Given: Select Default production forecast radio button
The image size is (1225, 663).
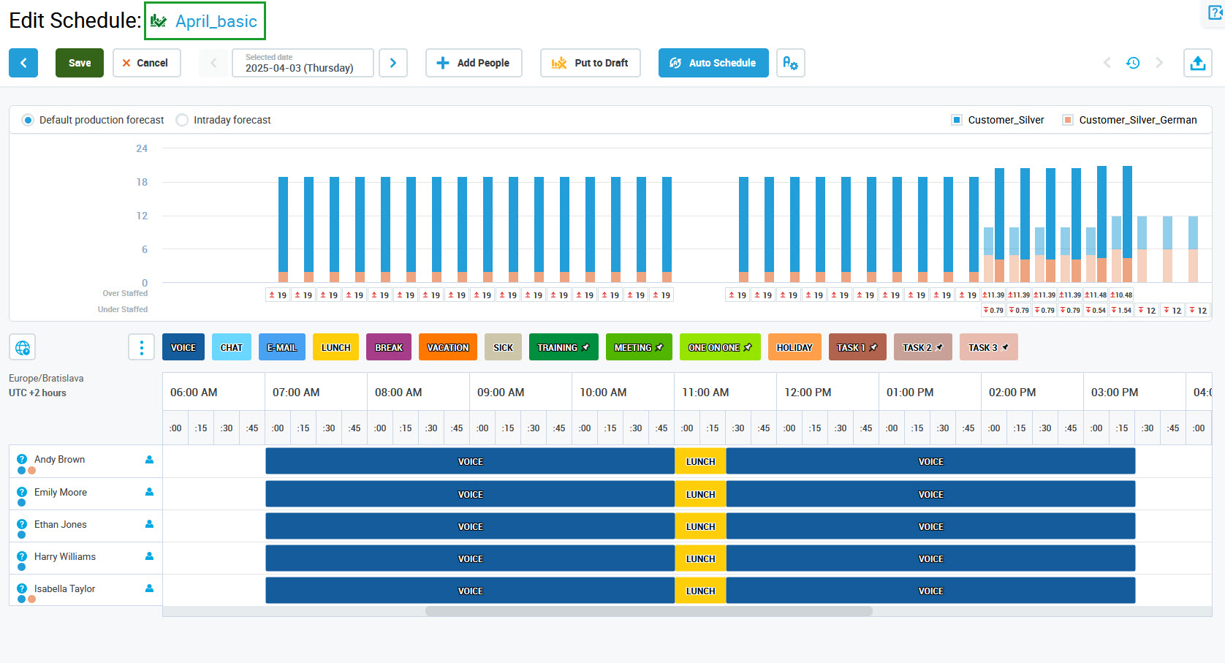Looking at the screenshot, I should [28, 120].
